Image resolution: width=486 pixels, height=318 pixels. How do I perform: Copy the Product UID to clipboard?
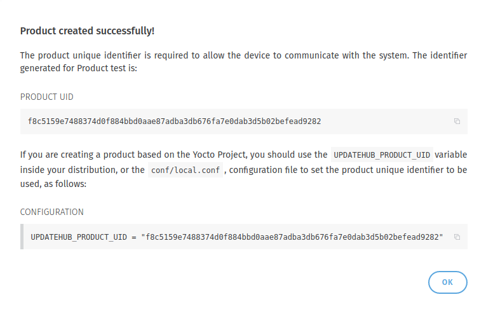pos(457,121)
